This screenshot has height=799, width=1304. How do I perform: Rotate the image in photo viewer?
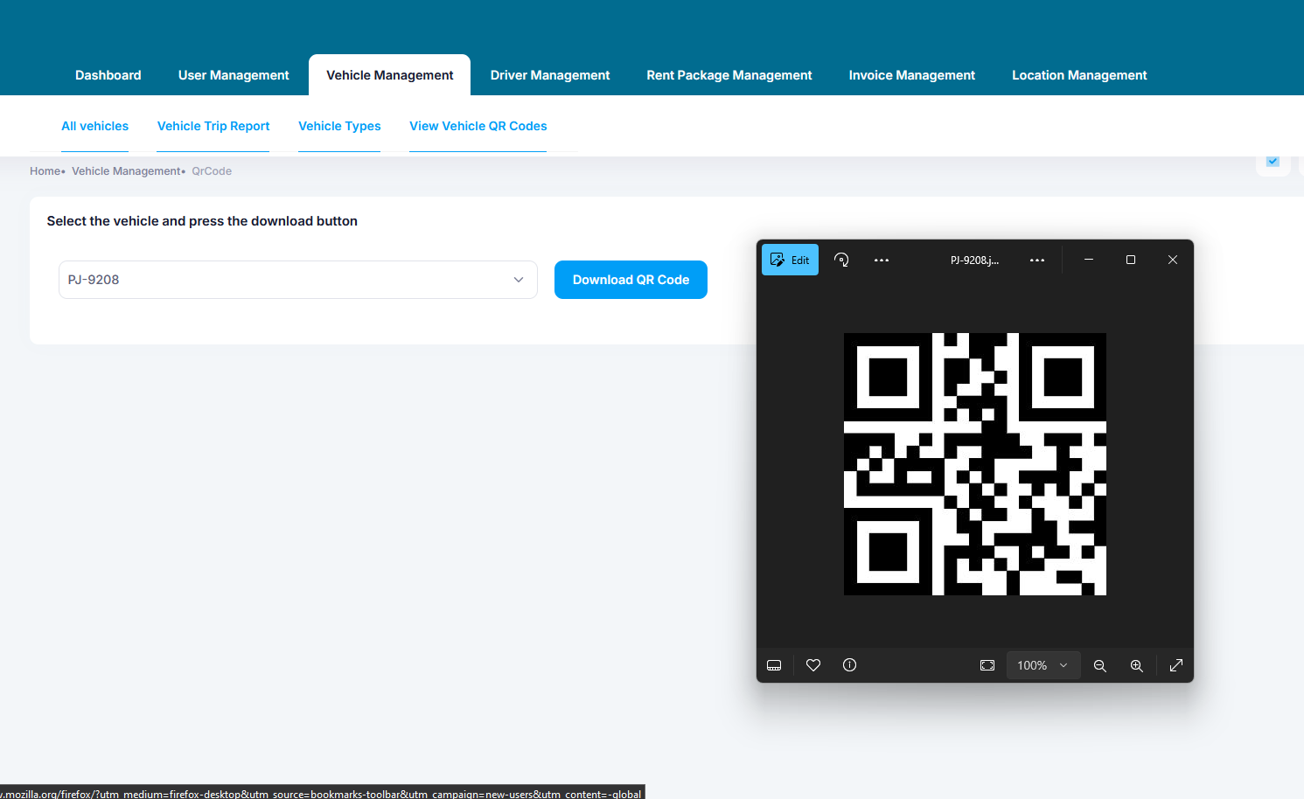click(841, 260)
